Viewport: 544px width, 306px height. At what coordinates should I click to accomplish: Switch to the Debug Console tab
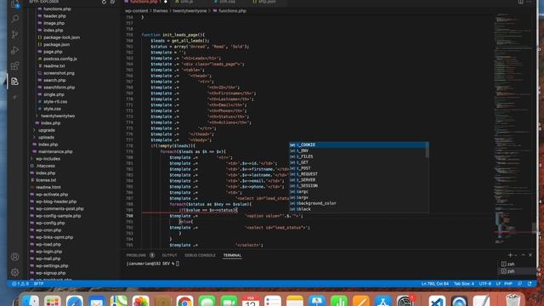click(200, 255)
